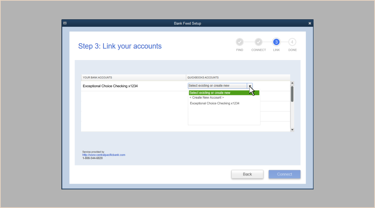Click the scroll up arrow of accounts list
375x208 pixels.
292,83
